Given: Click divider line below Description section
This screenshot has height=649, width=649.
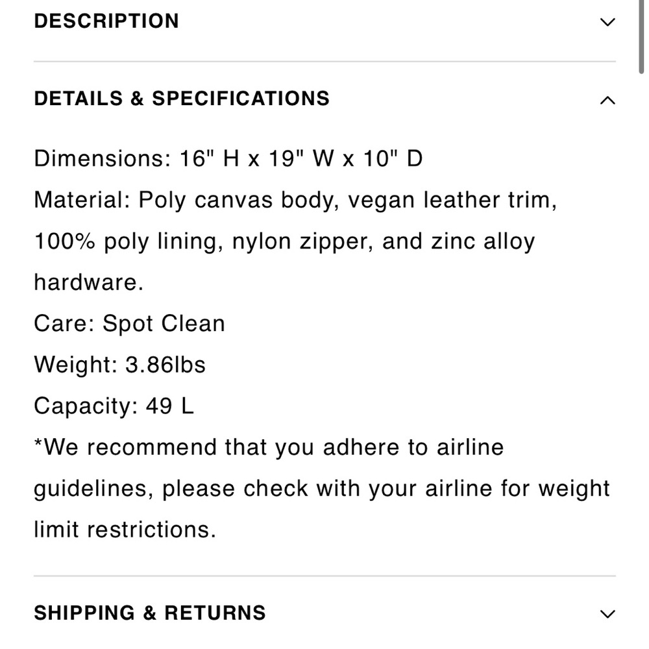Looking at the screenshot, I should click(x=324, y=62).
